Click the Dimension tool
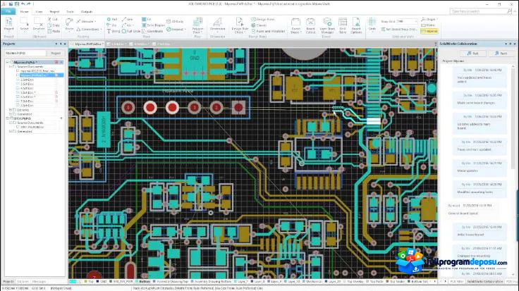Image resolution: width=519 pixels, height=291 pixels. tap(217, 25)
